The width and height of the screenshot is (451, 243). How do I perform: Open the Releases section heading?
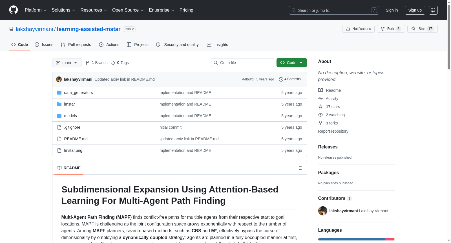(x=328, y=147)
